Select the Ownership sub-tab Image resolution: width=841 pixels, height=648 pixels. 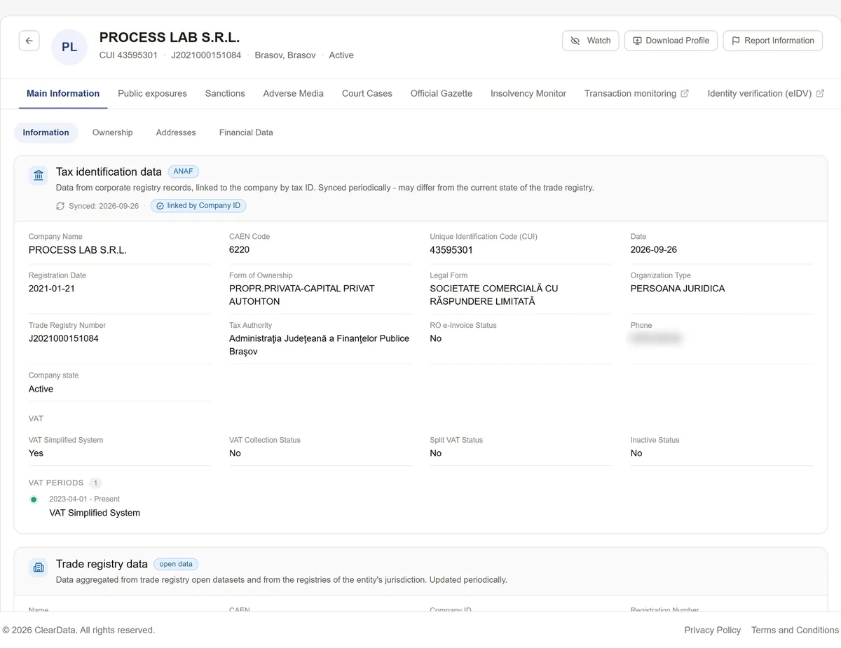pyautogui.click(x=112, y=132)
